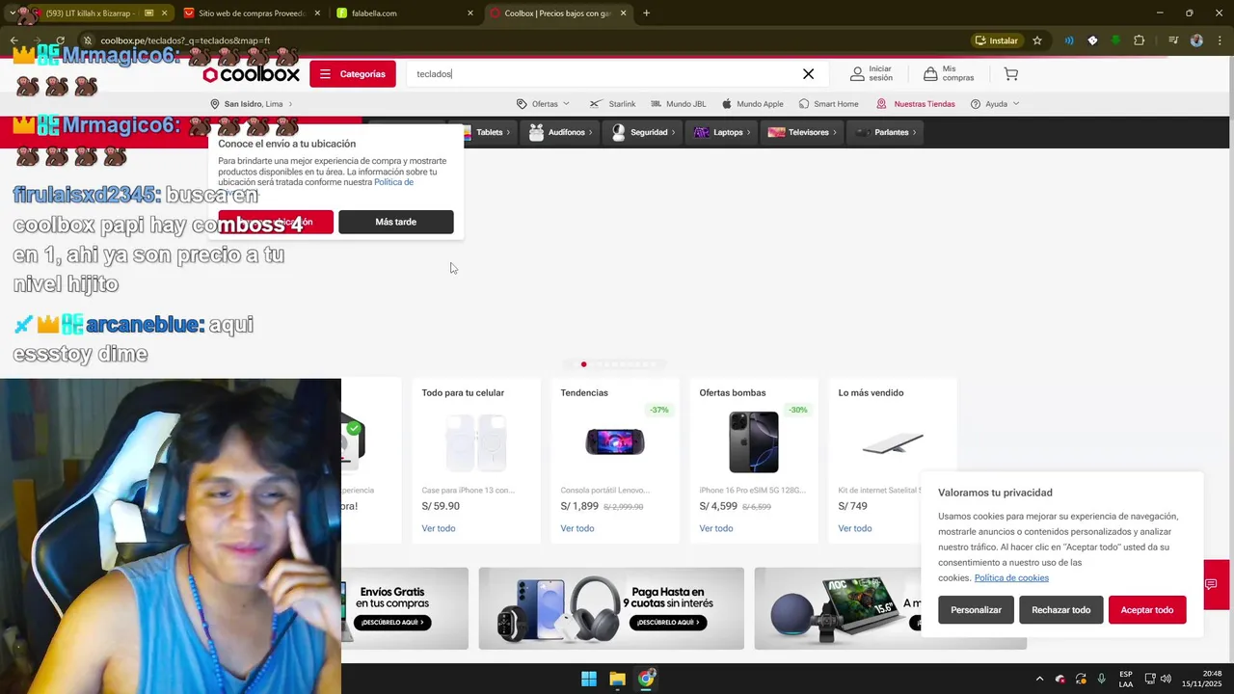
Task: Open Lenovo portable console thumbnail
Action: [x=615, y=441]
